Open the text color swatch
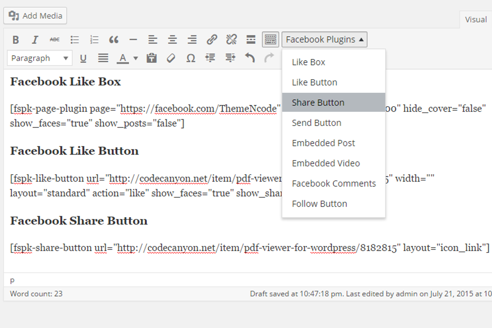The image size is (492, 328). pyautogui.click(x=123, y=58)
